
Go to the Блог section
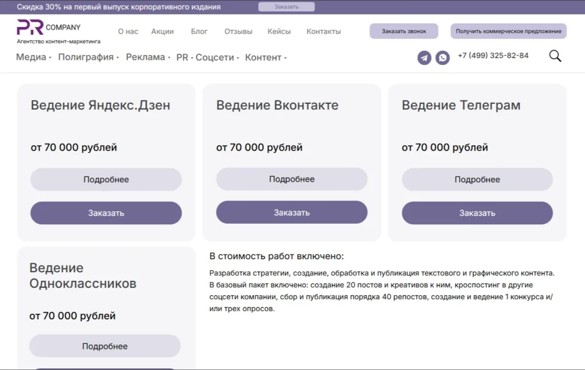(199, 31)
